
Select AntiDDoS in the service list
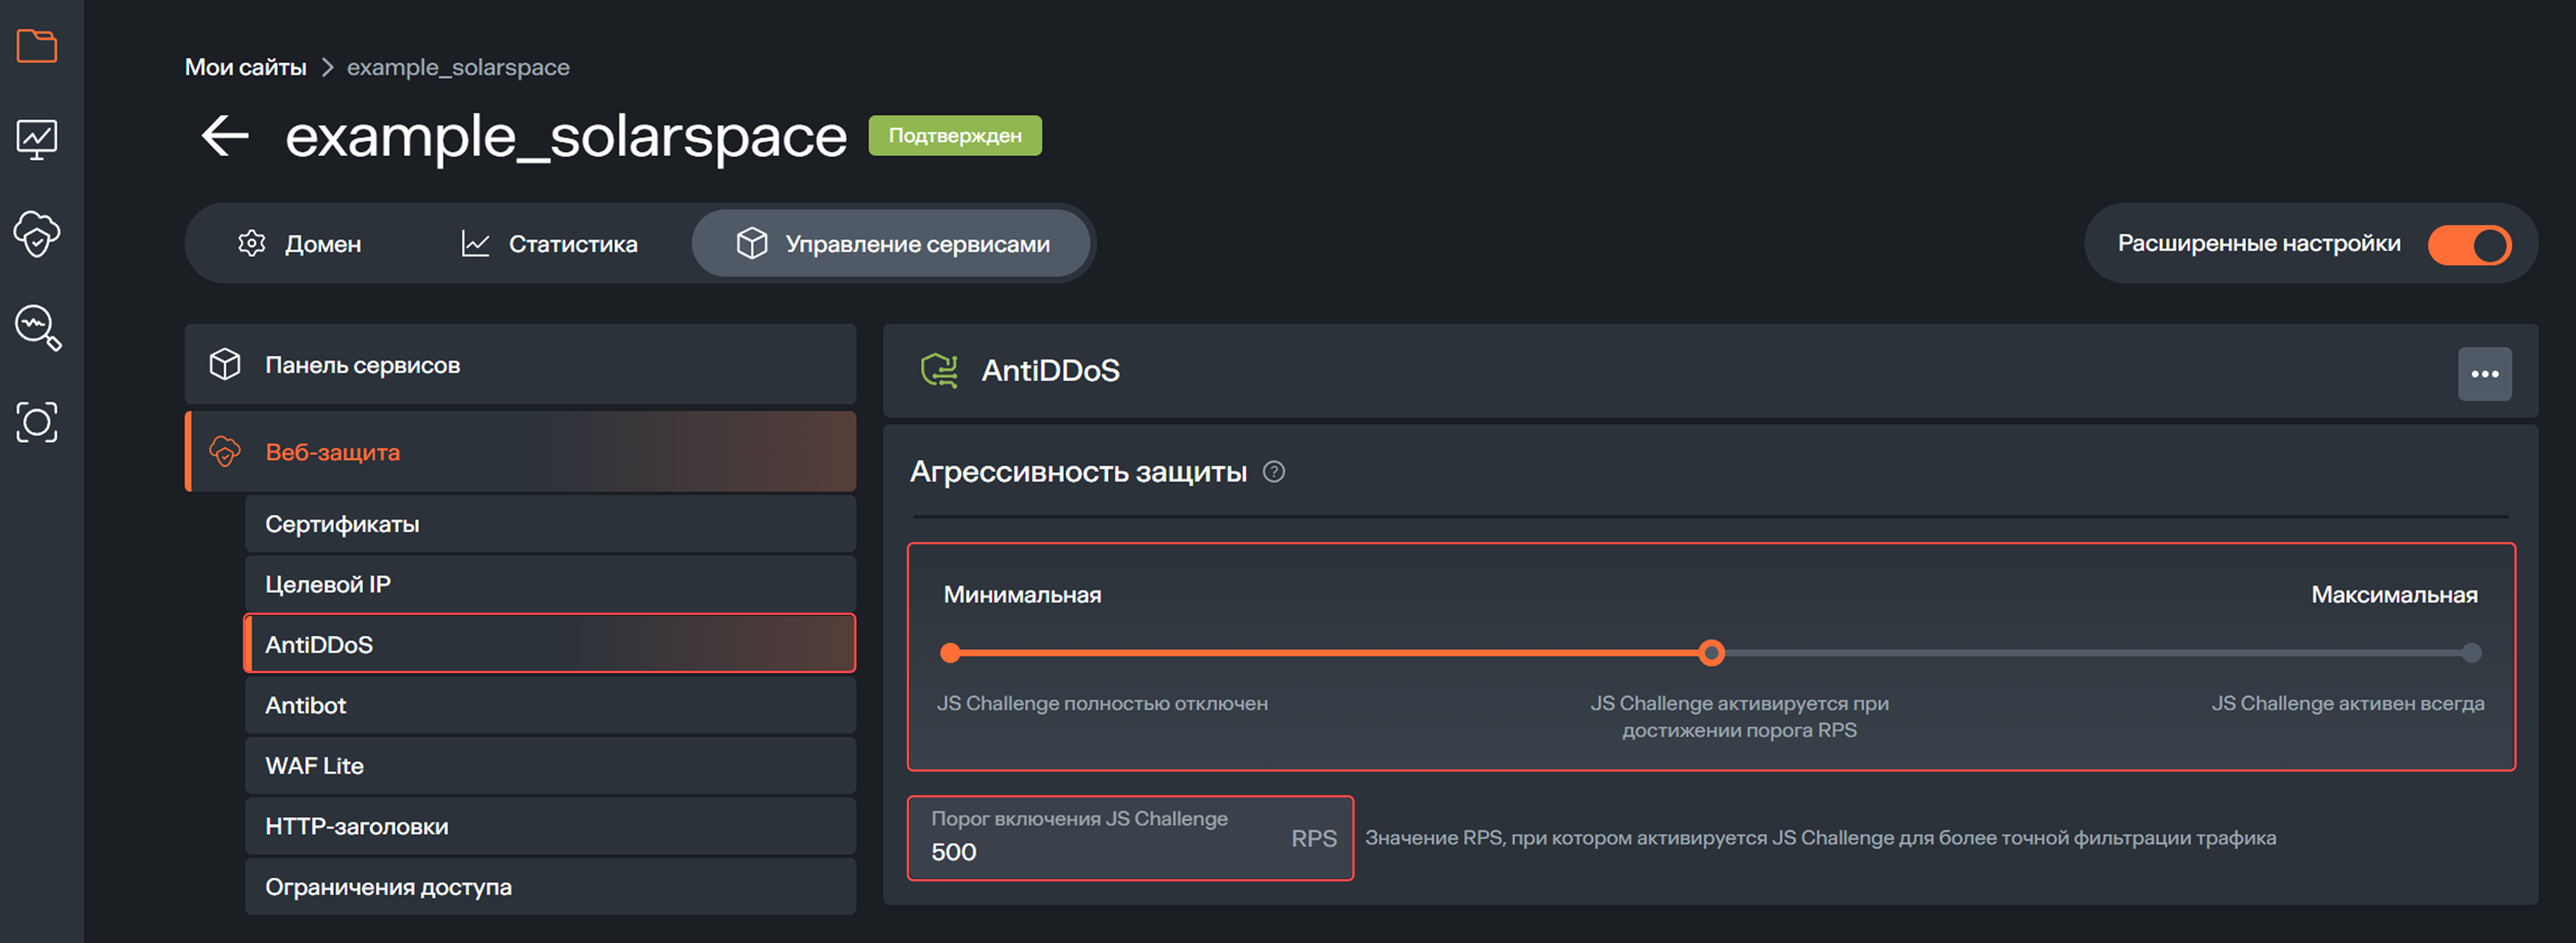(x=318, y=644)
